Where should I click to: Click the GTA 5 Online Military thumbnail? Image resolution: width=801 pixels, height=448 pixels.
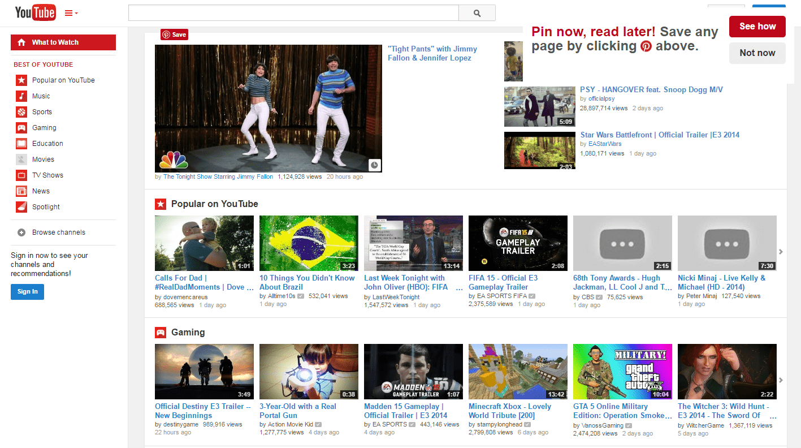[622, 372]
